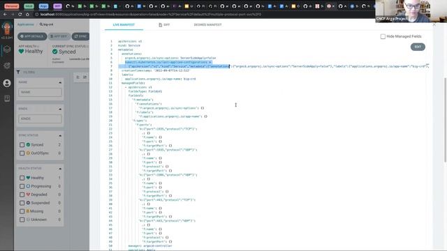The image size is (447, 251).
Task: Click the managedFields line in manifest
Action: coord(133,83)
